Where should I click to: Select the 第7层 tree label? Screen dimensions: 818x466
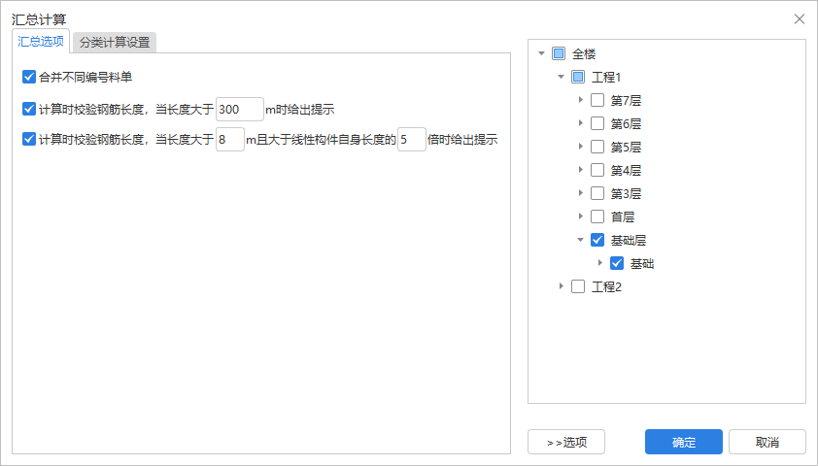[x=626, y=101]
